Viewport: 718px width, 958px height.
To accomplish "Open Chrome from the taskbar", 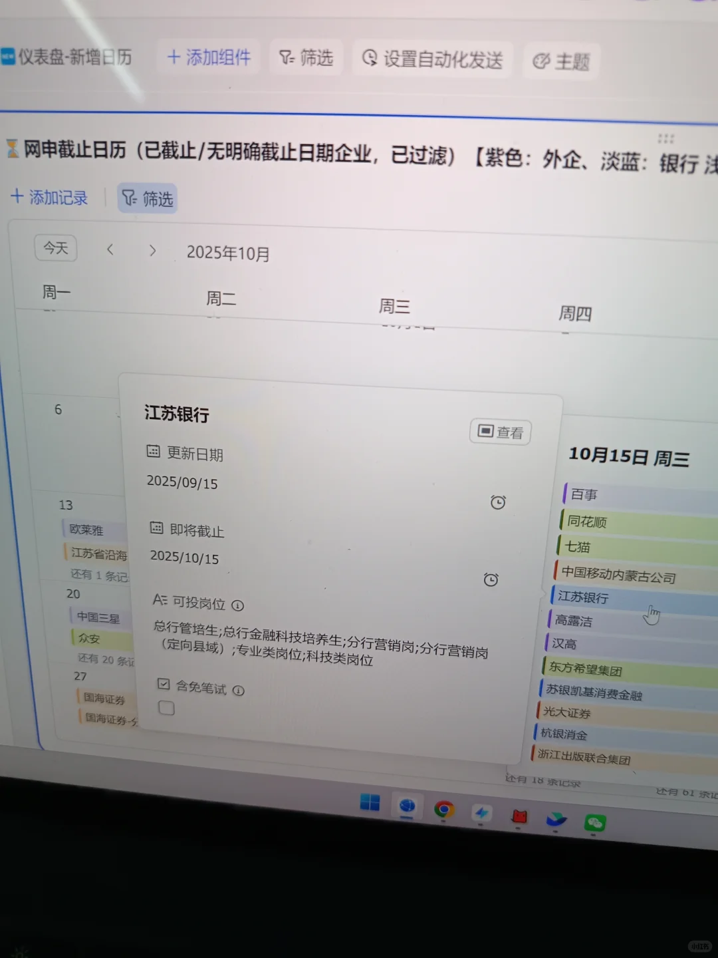I will click(444, 809).
